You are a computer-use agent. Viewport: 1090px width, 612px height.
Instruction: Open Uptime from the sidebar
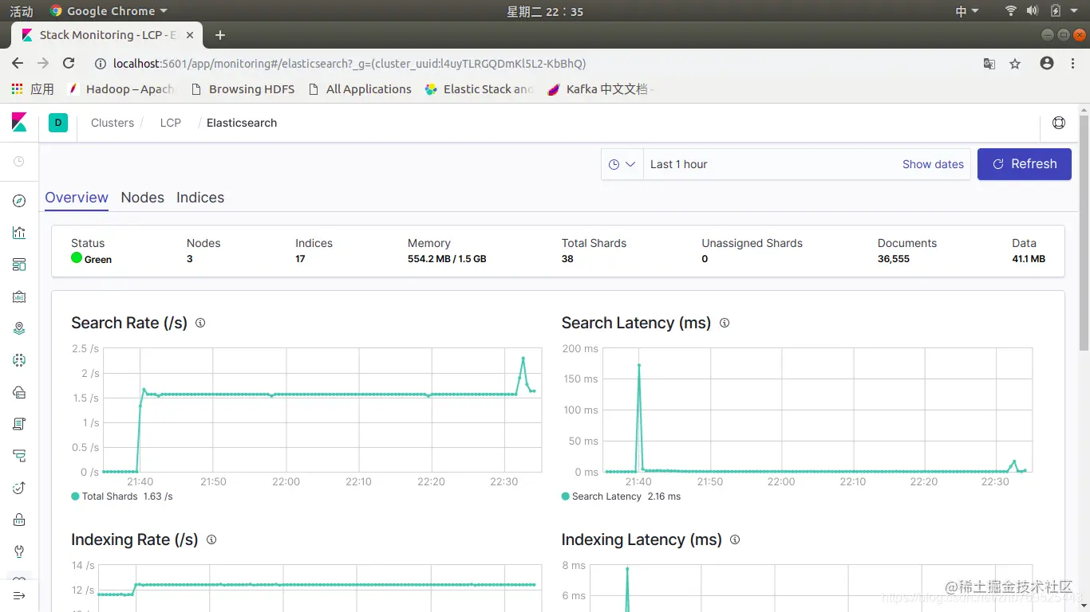19,488
